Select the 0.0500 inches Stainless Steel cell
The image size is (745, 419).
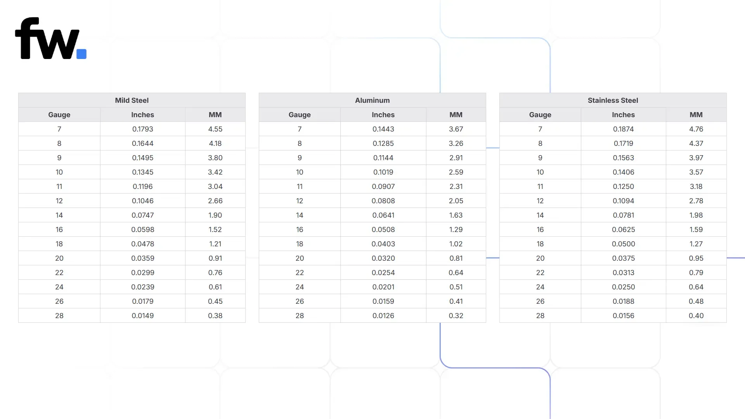point(624,244)
